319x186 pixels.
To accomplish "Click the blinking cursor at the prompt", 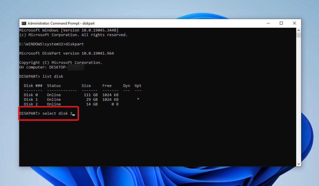I will [x=74, y=114].
